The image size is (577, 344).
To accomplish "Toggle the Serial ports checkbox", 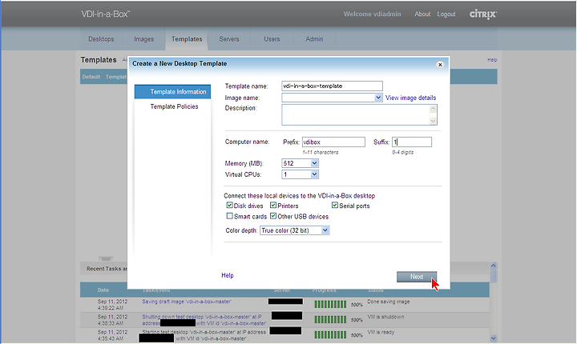I will click(x=335, y=205).
